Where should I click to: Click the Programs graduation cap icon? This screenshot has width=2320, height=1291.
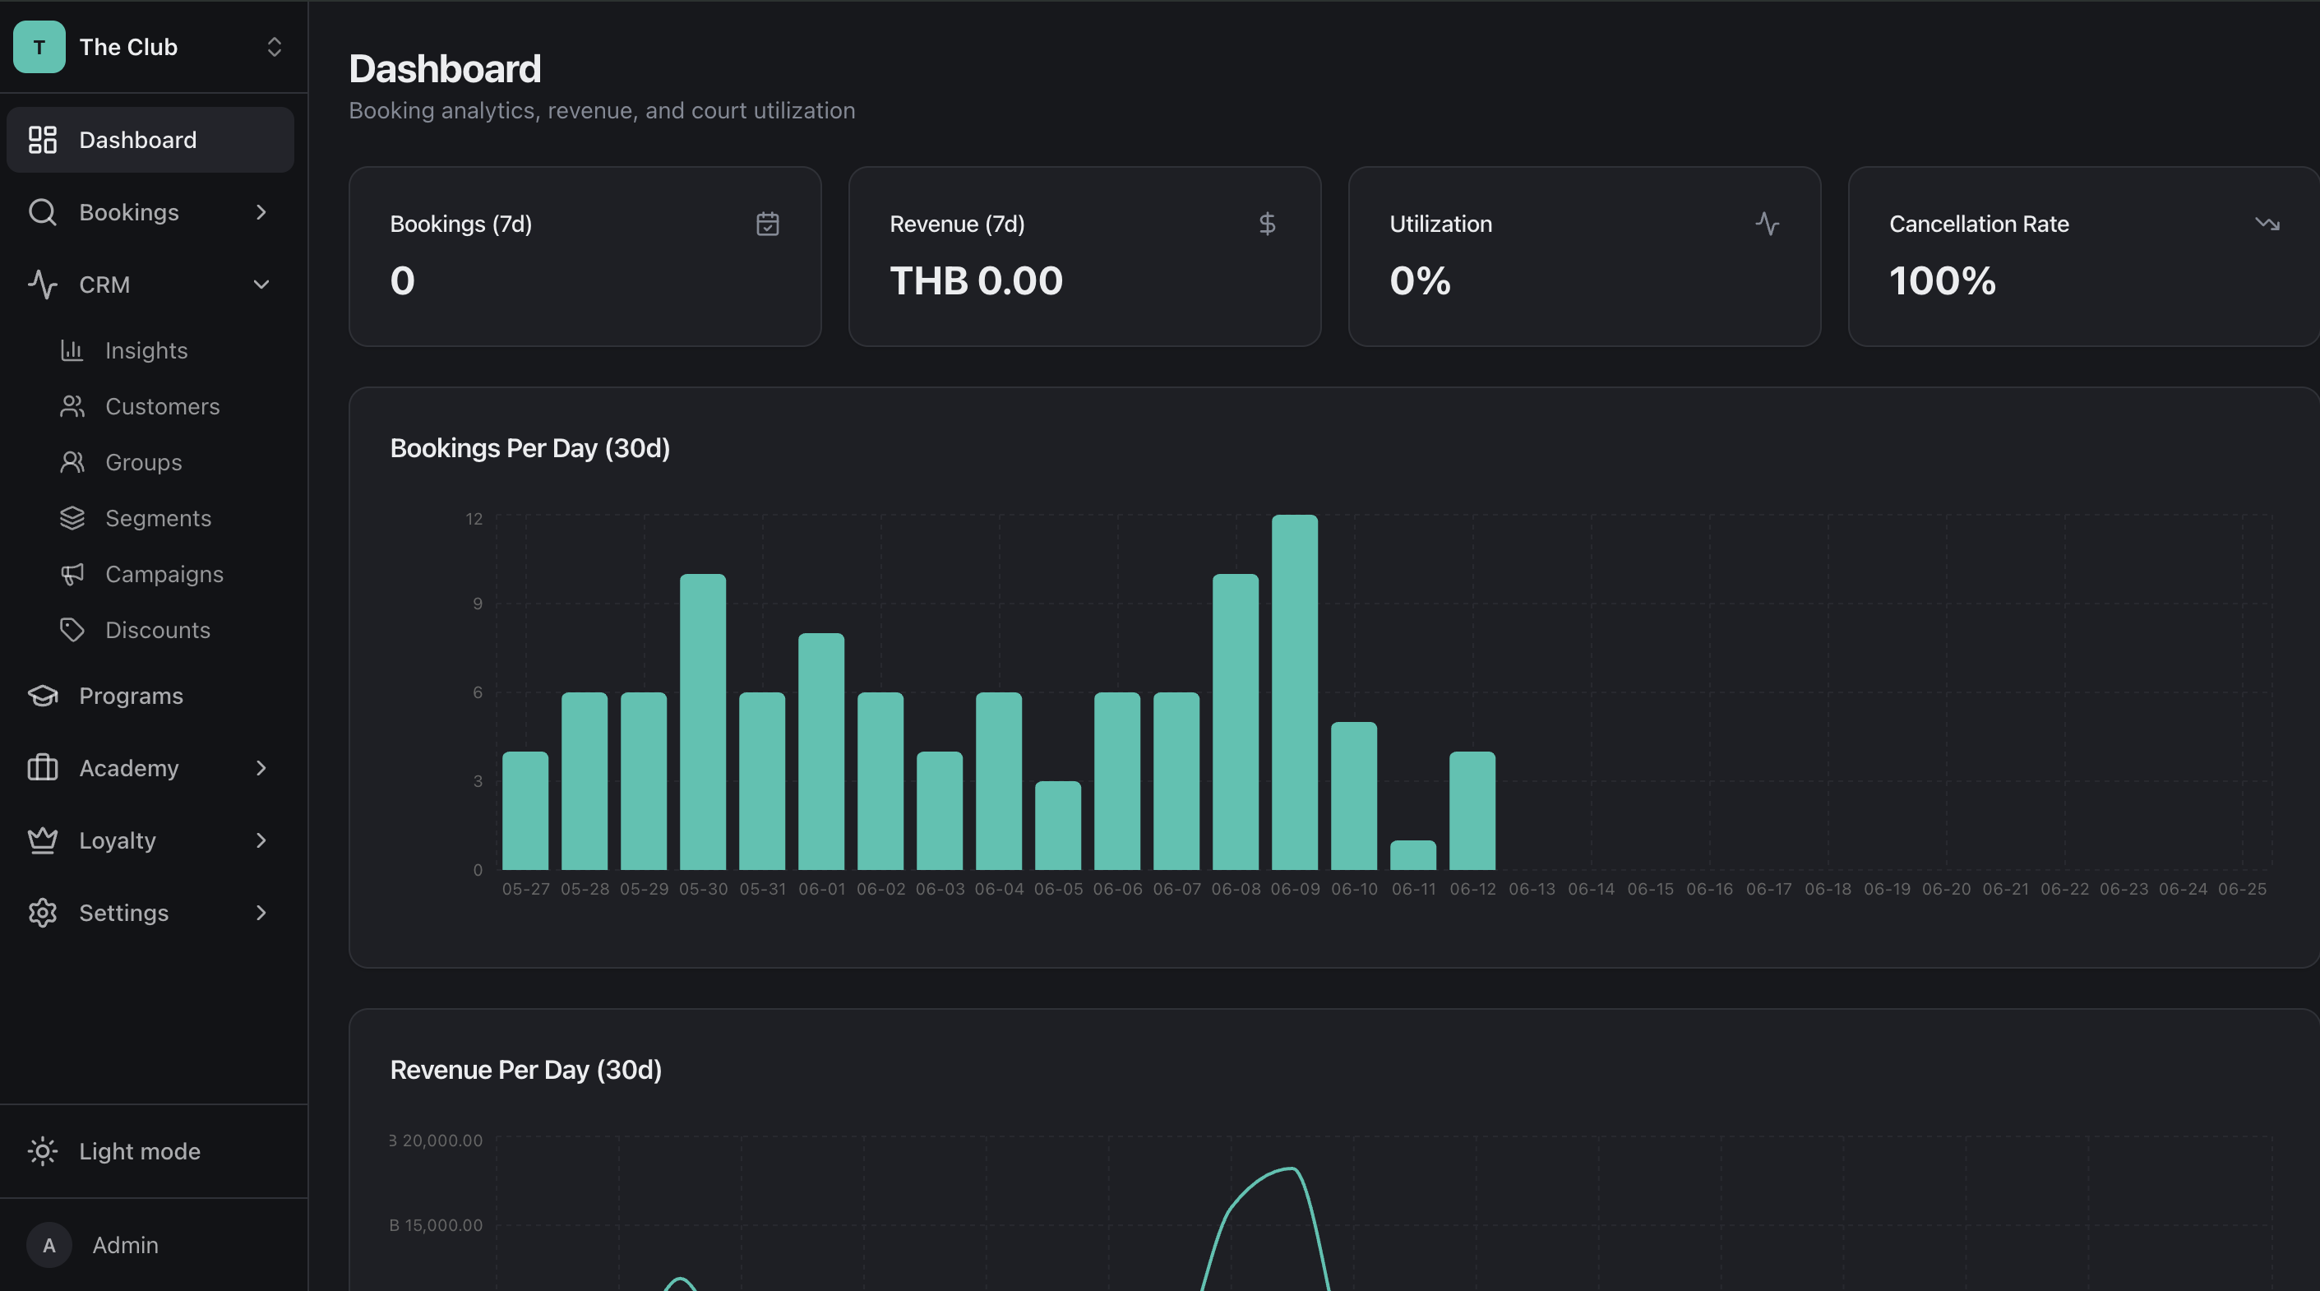(x=42, y=696)
